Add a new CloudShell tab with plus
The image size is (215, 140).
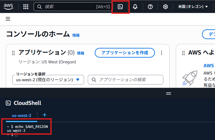coord(45,115)
